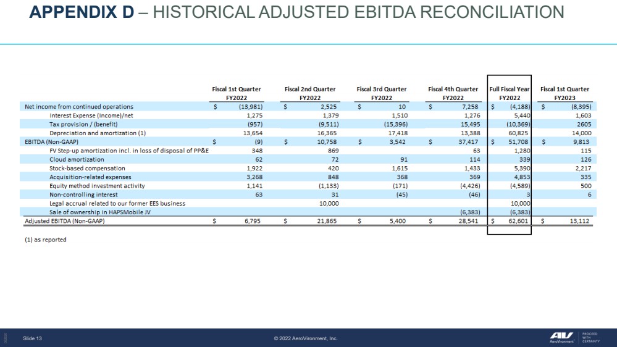Screen dimensions: 617x347
Task: Click Adjusted EBITDA value 21,865
Action: [x=327, y=221]
